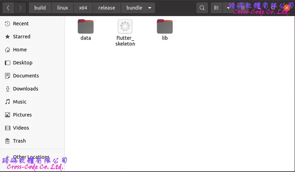Open Recent in the sidebar

coord(32,24)
